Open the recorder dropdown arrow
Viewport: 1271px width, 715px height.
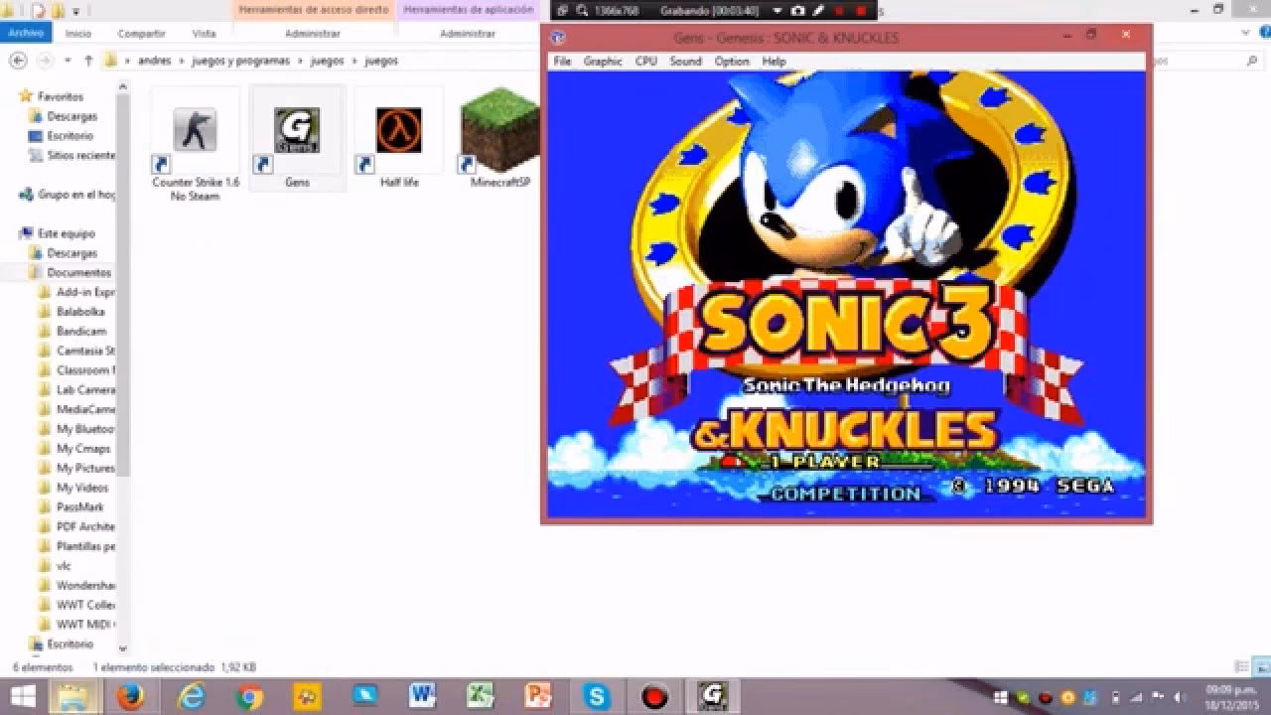(778, 11)
